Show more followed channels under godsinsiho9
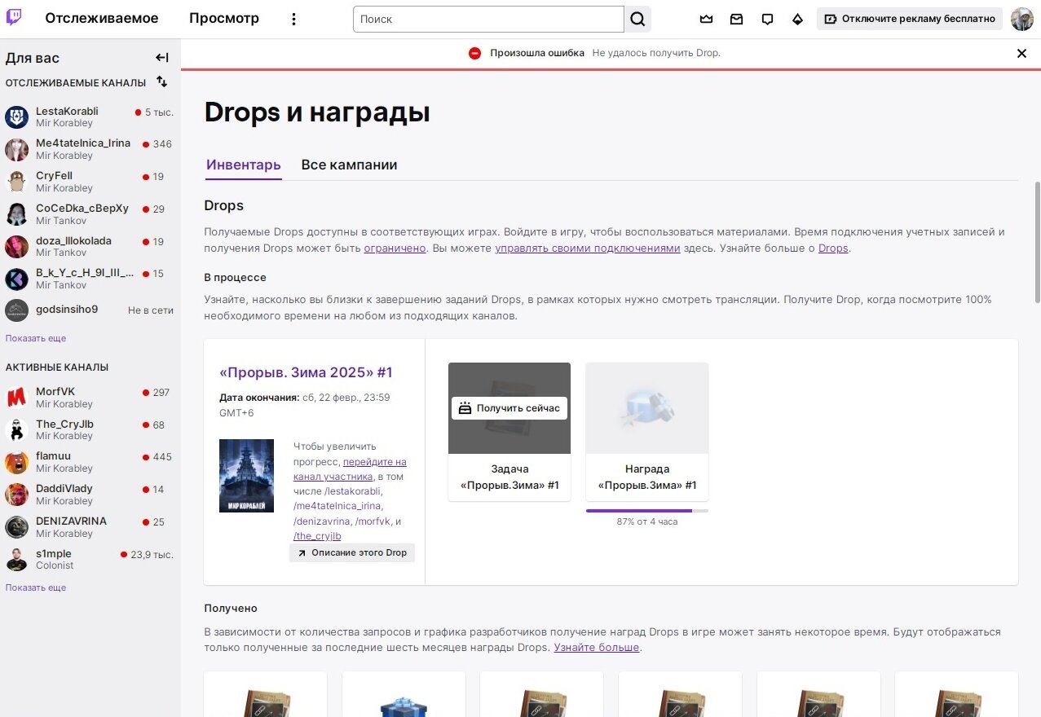The image size is (1041, 717). coord(36,338)
